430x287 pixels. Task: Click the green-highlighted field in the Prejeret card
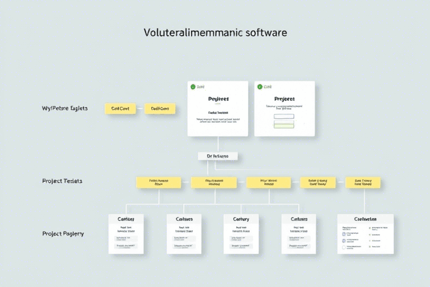click(x=284, y=124)
